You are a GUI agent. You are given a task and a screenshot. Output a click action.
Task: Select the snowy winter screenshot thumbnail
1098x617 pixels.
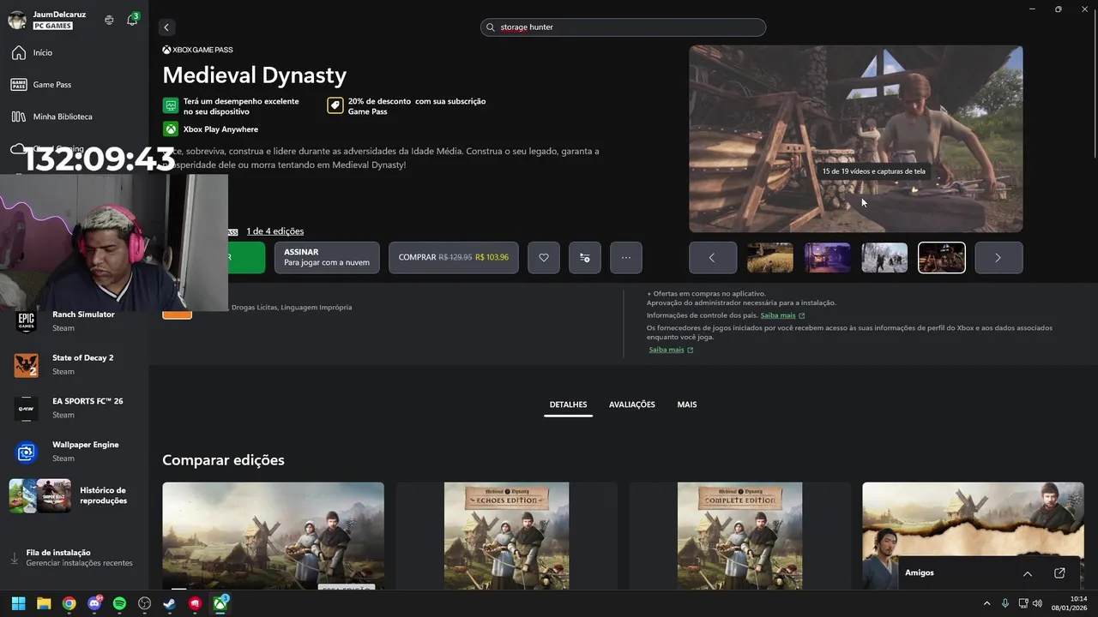tap(884, 258)
